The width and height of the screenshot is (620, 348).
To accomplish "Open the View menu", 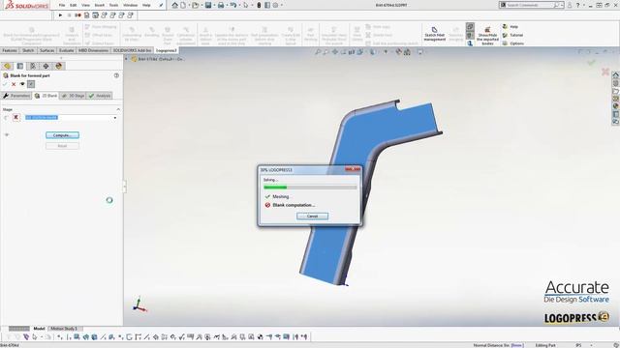I will [85, 5].
